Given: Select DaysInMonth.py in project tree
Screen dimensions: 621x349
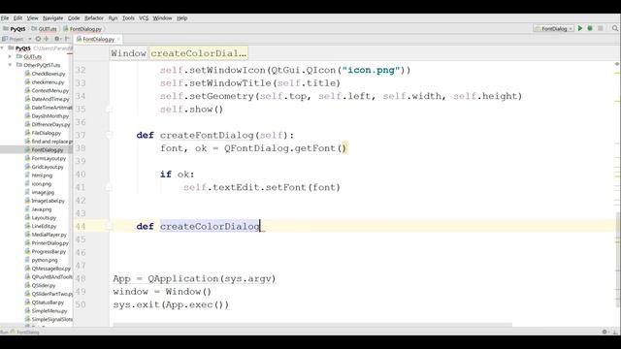Looking at the screenshot, I should tap(50, 116).
